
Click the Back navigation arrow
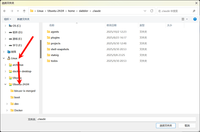(x=5, y=11)
